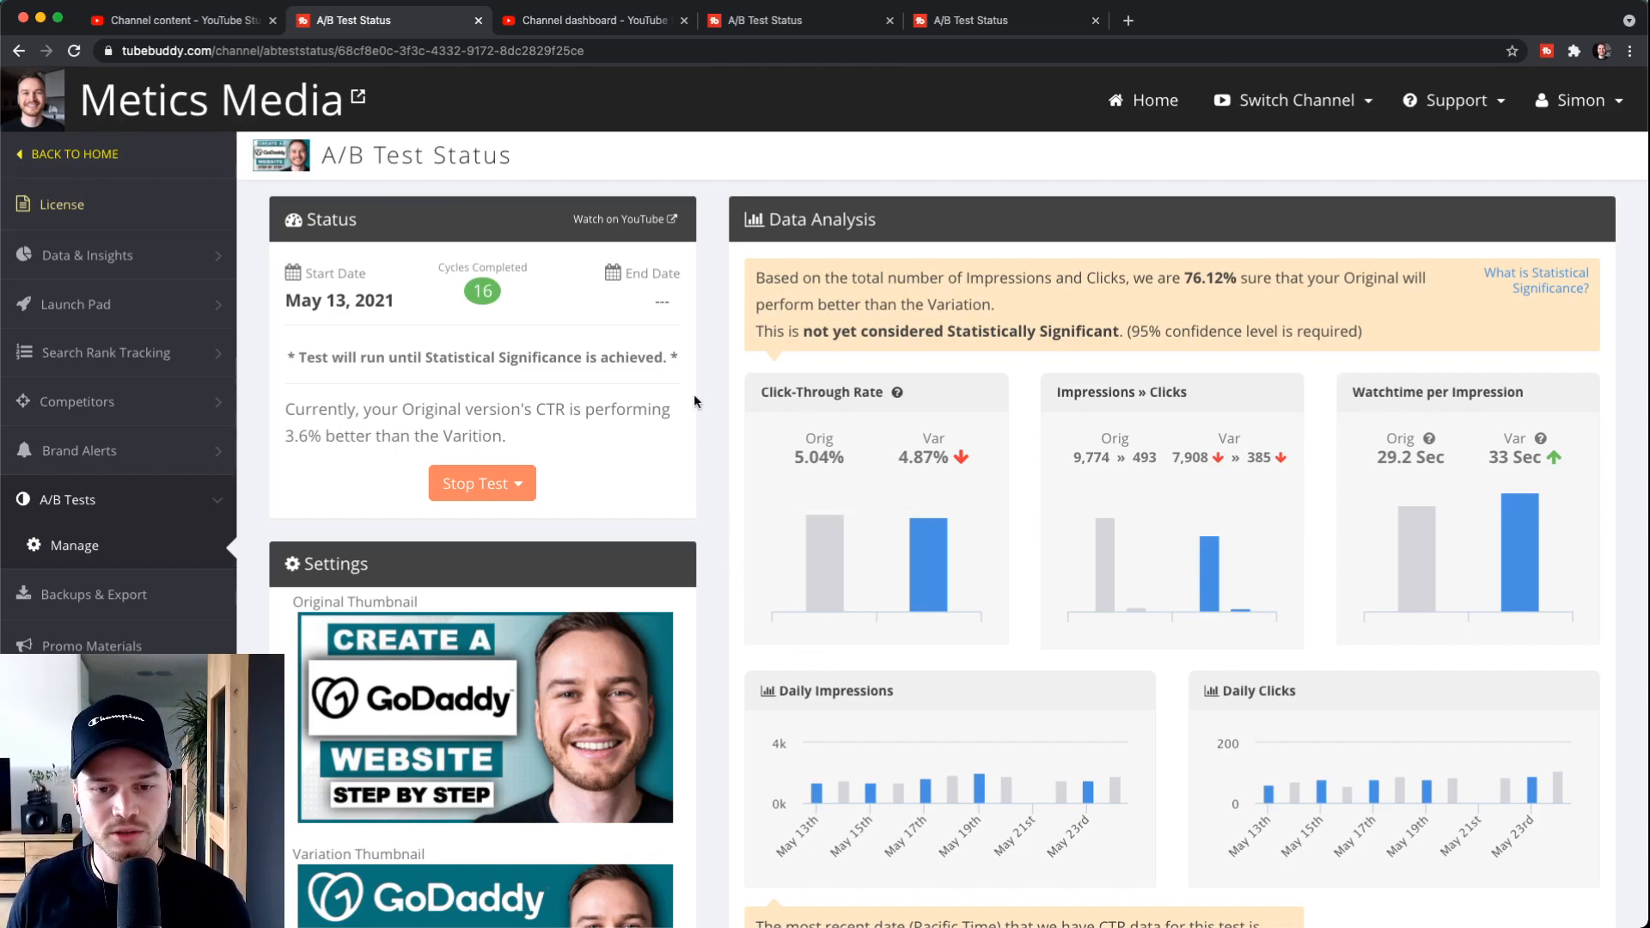Viewport: 1650px width, 928px height.
Task: Open the Simon account dropdown
Action: pos(1580,101)
